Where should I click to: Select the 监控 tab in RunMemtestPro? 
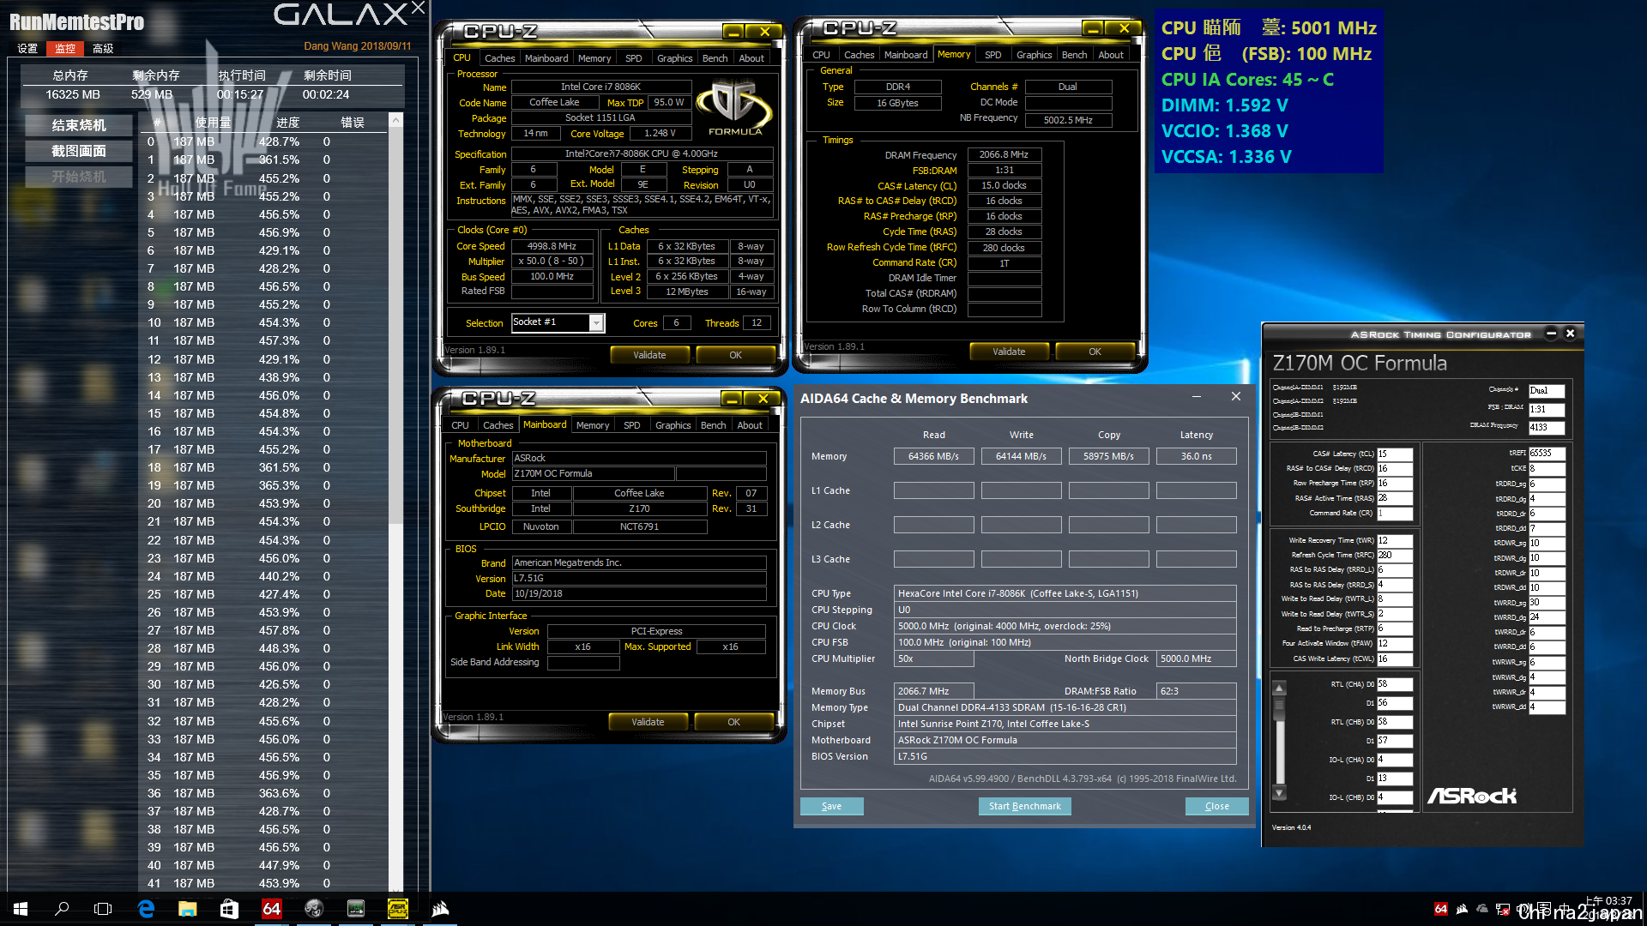(65, 48)
